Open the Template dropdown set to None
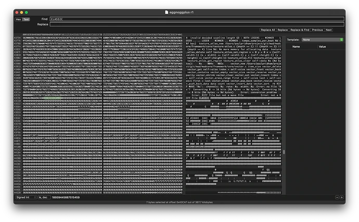Screen dimensions: 359x222 (x=322, y=40)
